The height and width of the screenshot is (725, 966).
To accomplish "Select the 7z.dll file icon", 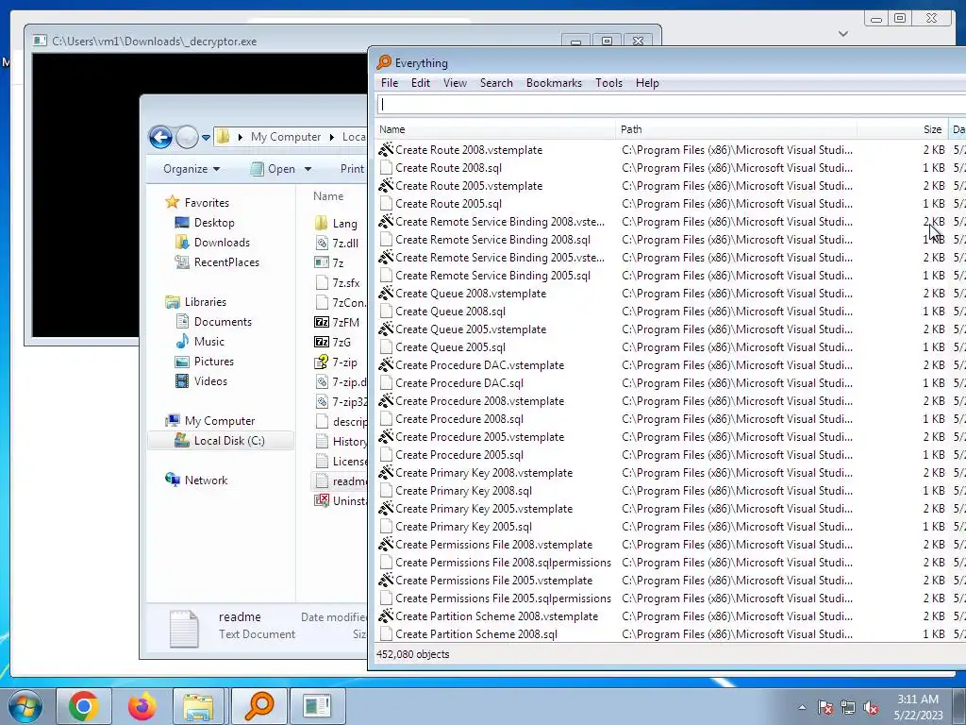I will (x=322, y=243).
